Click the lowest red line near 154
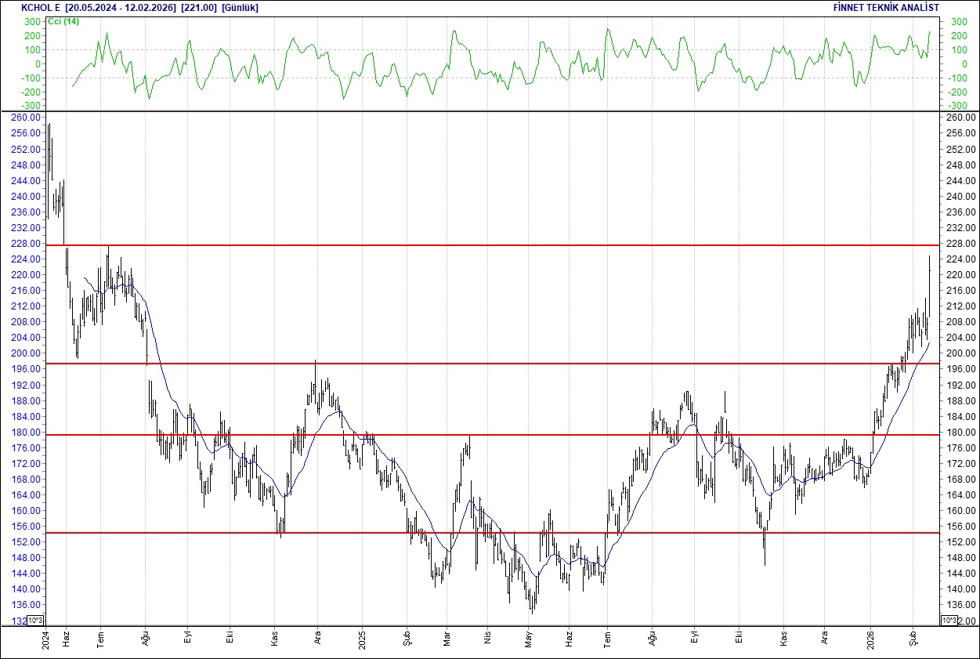The width and height of the screenshot is (980, 659). (x=470, y=533)
